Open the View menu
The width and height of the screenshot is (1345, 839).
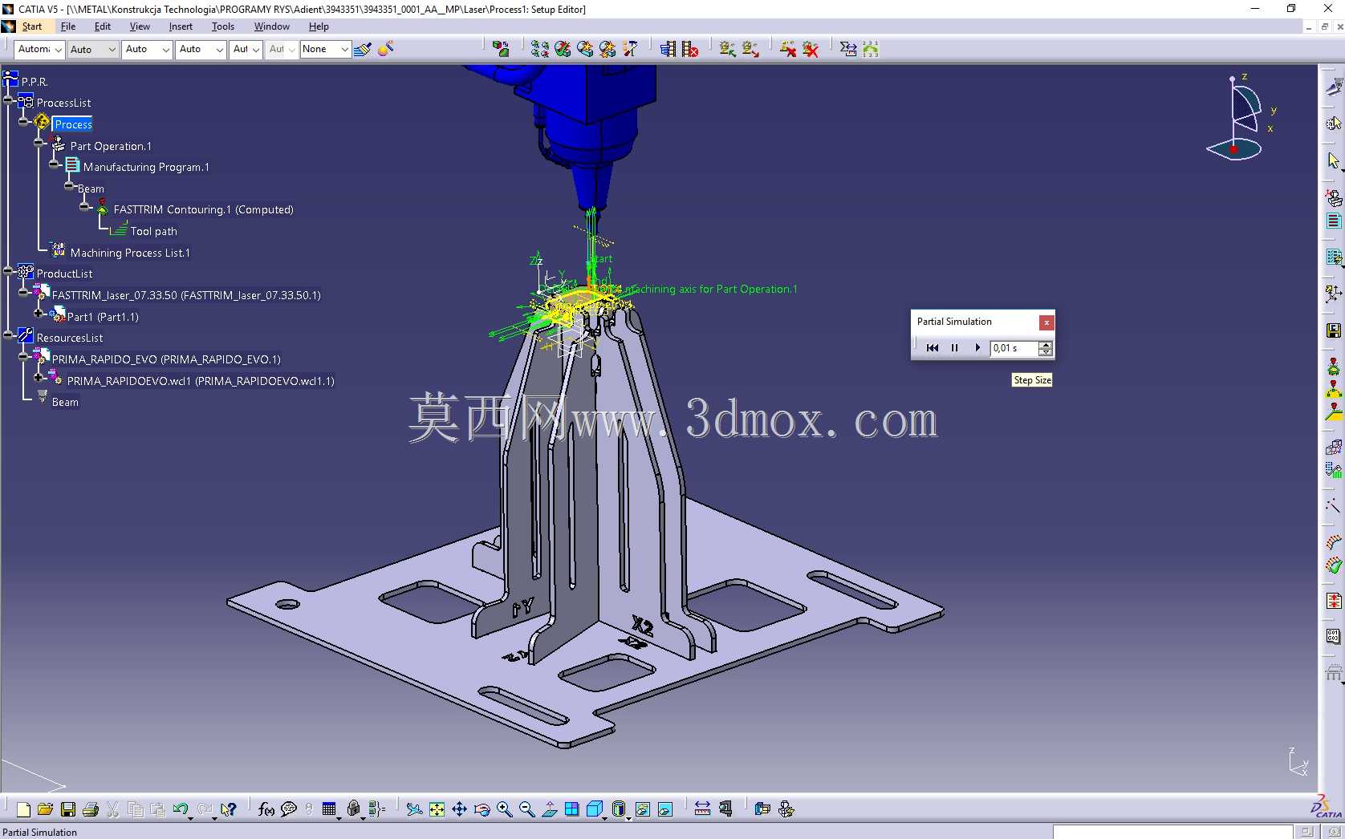click(x=140, y=26)
